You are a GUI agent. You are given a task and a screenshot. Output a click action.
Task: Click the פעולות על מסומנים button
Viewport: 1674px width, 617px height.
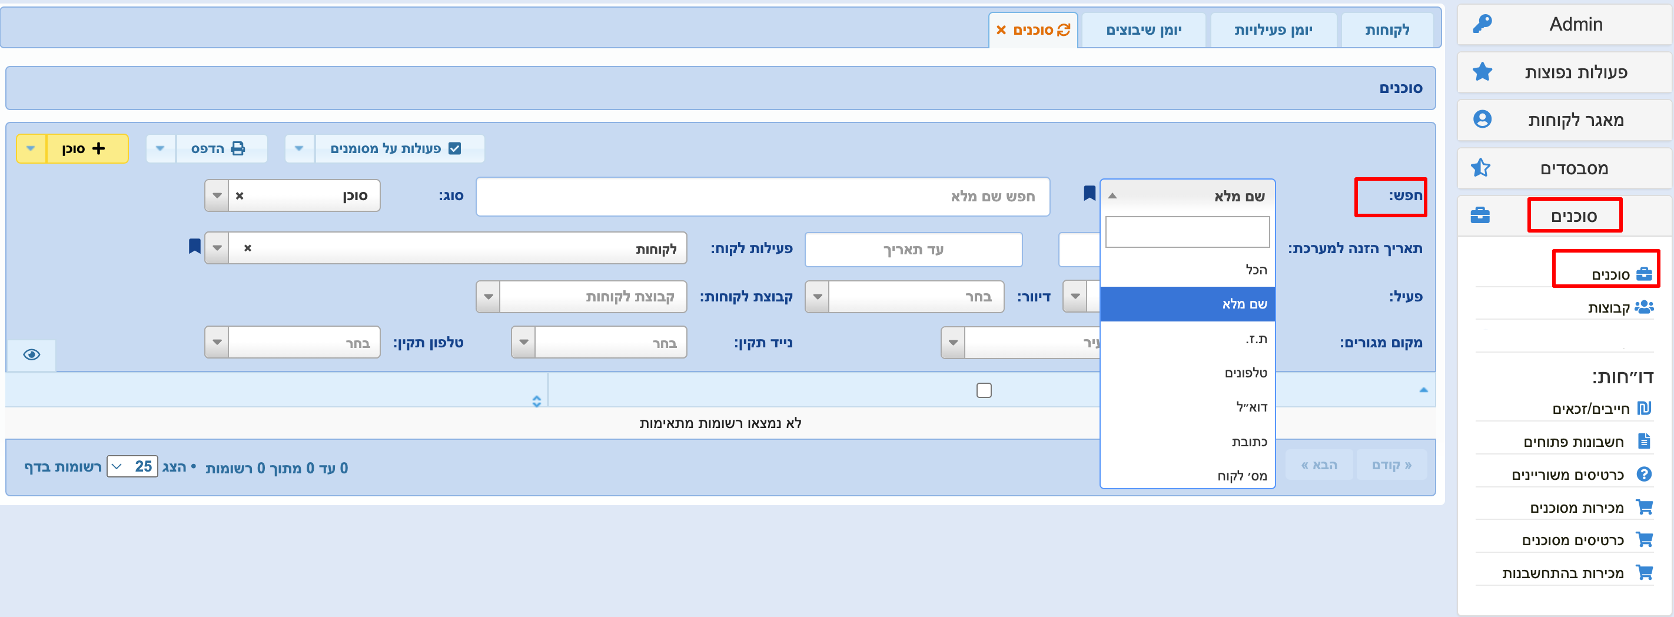(x=399, y=149)
